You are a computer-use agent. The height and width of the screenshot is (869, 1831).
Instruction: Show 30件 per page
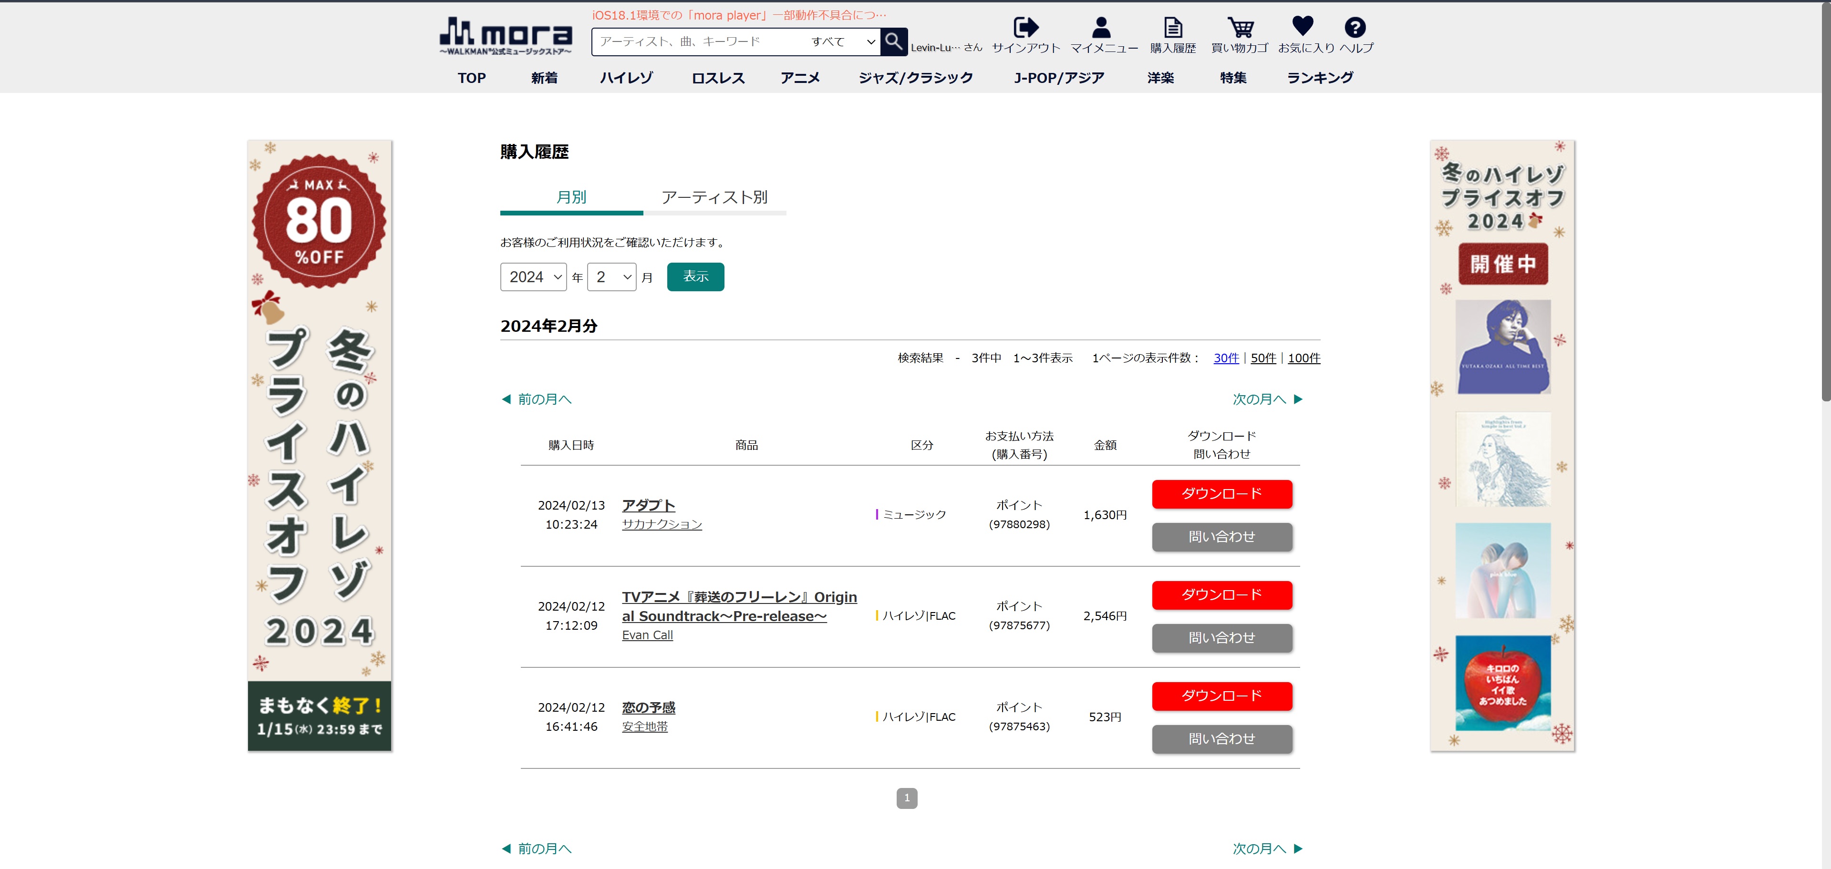[1226, 358]
